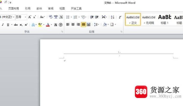Open the Change Case Aa menu

coord(42,17)
